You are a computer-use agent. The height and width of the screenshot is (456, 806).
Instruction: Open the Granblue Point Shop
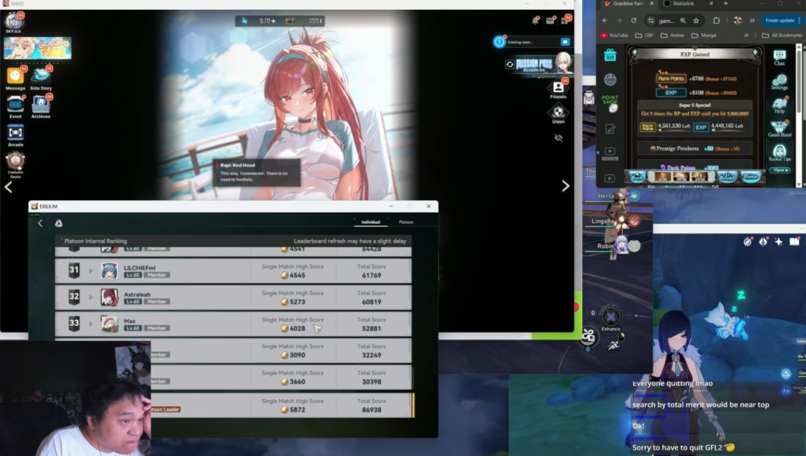pyautogui.click(x=610, y=103)
